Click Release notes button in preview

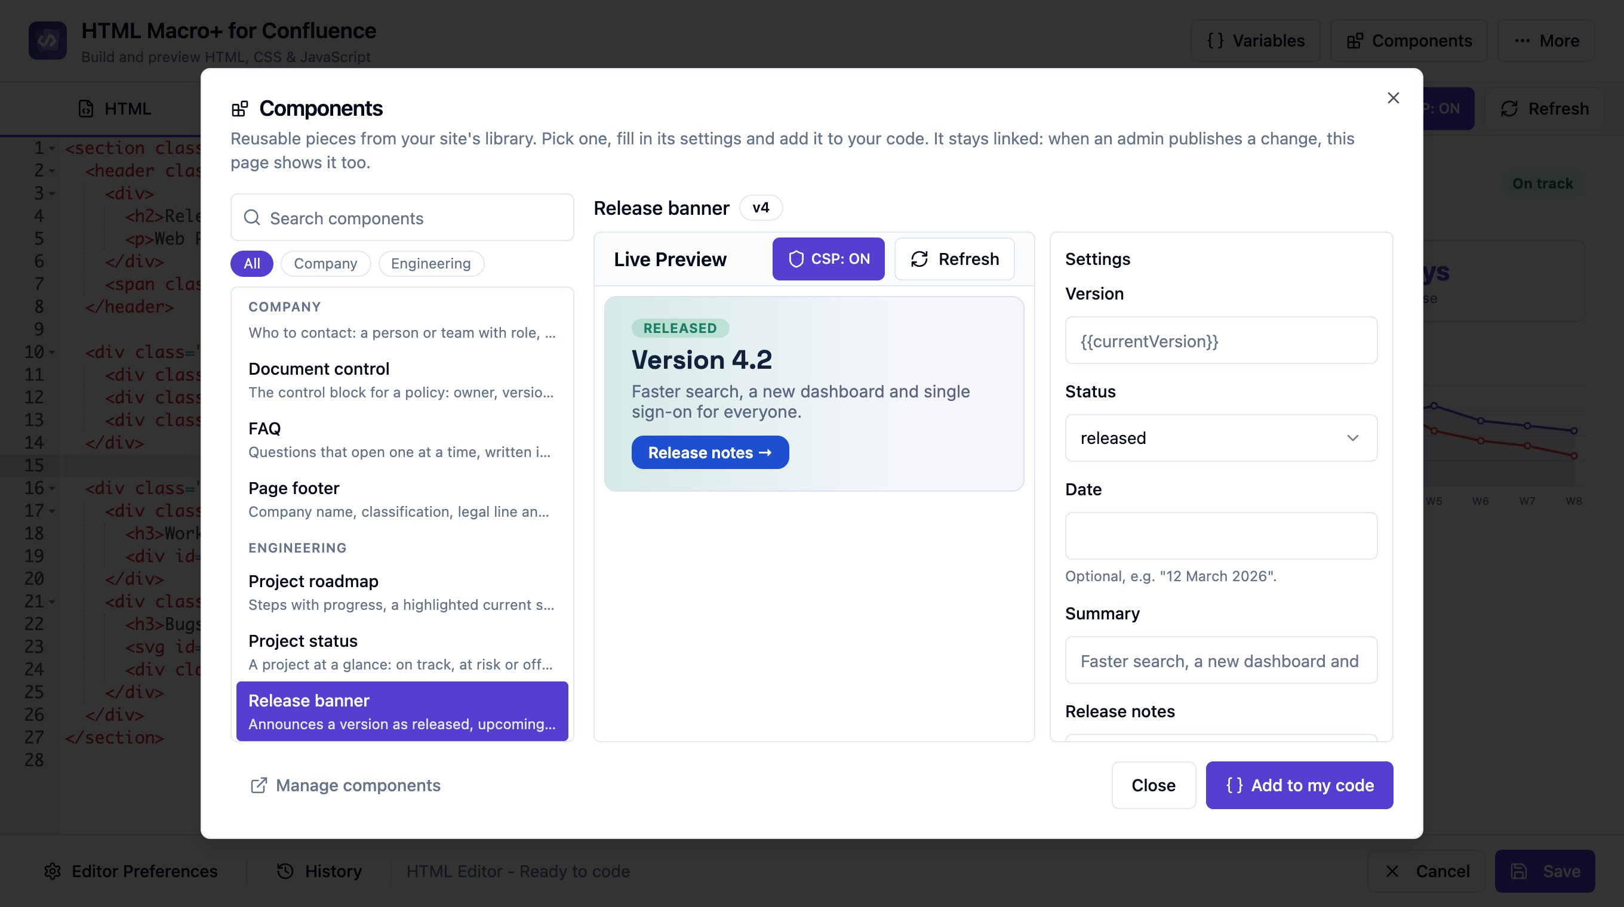point(710,452)
